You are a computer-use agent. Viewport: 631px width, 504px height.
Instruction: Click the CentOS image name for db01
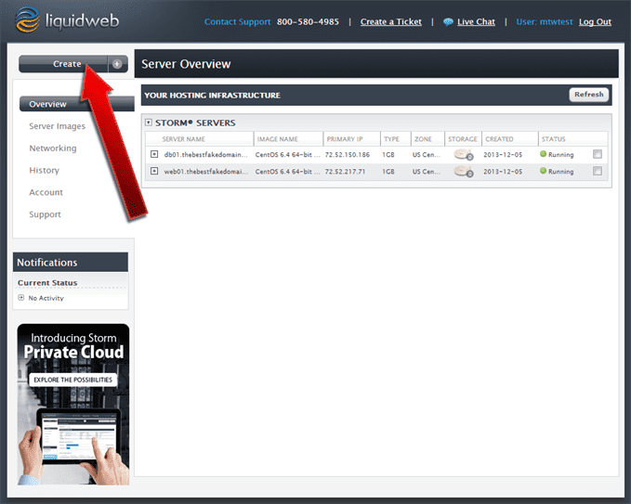[x=288, y=155]
